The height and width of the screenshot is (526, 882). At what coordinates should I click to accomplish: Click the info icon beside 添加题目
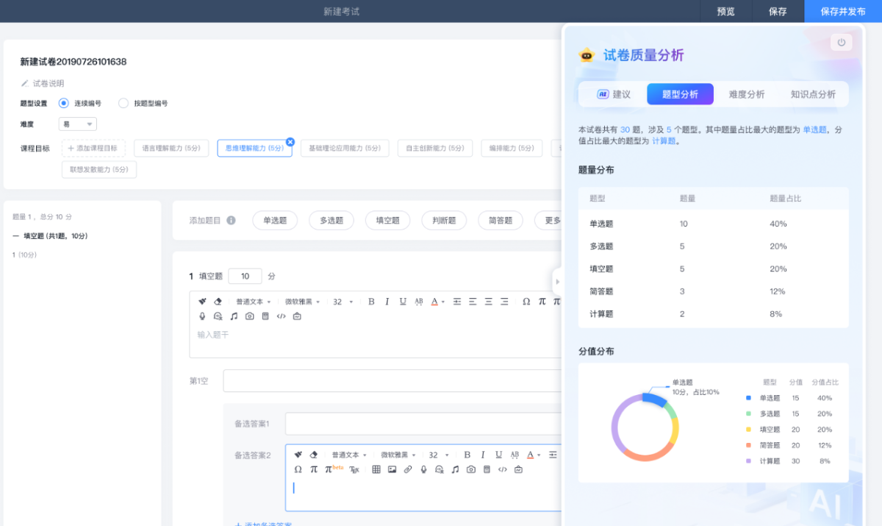click(231, 220)
